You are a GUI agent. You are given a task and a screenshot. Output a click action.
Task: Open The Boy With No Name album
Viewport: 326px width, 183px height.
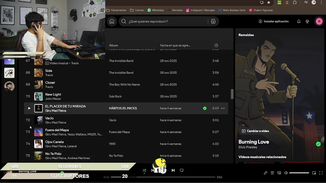pyautogui.click(x=124, y=85)
